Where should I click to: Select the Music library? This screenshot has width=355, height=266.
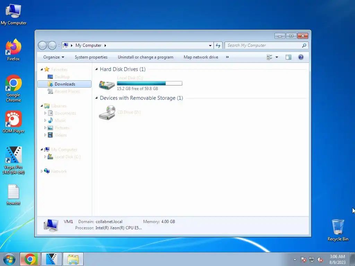click(x=60, y=121)
